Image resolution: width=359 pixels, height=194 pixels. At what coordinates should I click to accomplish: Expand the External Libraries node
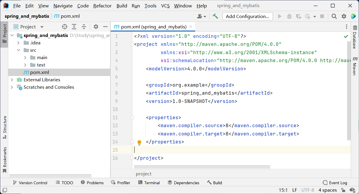[12, 80]
